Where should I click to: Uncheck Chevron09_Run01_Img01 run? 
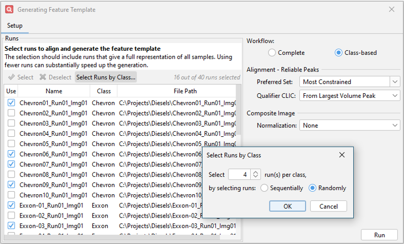click(11, 184)
